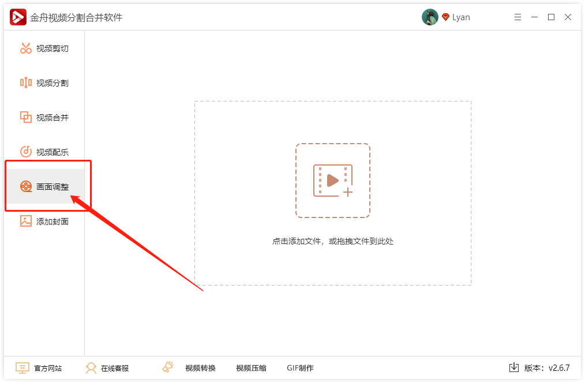Click the film reel icon for 画面调整
The width and height of the screenshot is (585, 383).
pos(26,186)
